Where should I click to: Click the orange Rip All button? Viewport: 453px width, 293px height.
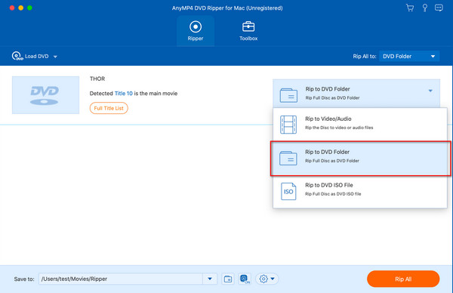(403, 279)
